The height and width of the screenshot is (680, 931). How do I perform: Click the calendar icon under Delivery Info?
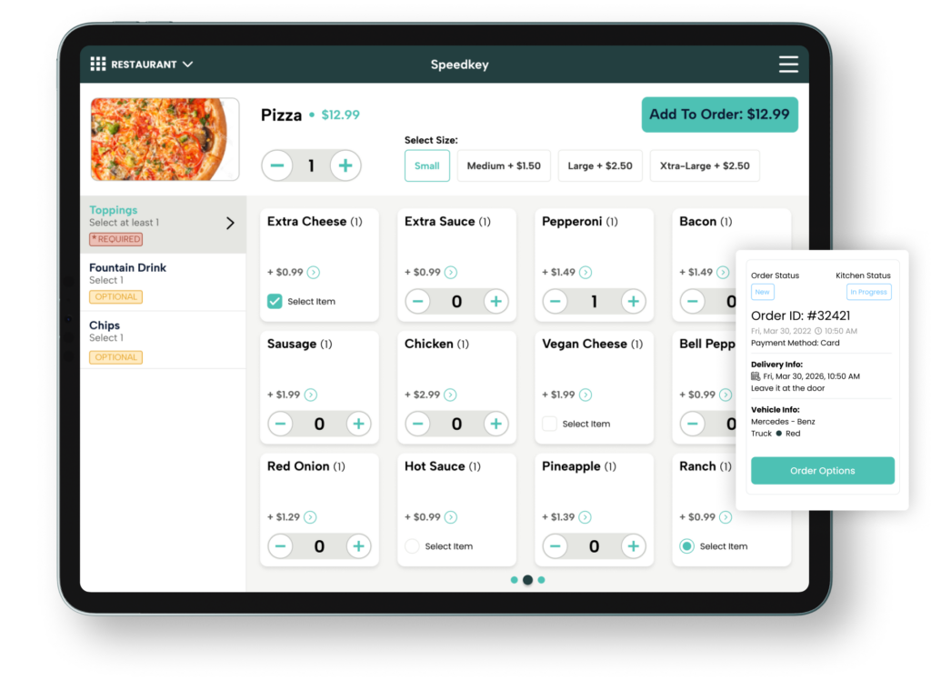coord(757,375)
